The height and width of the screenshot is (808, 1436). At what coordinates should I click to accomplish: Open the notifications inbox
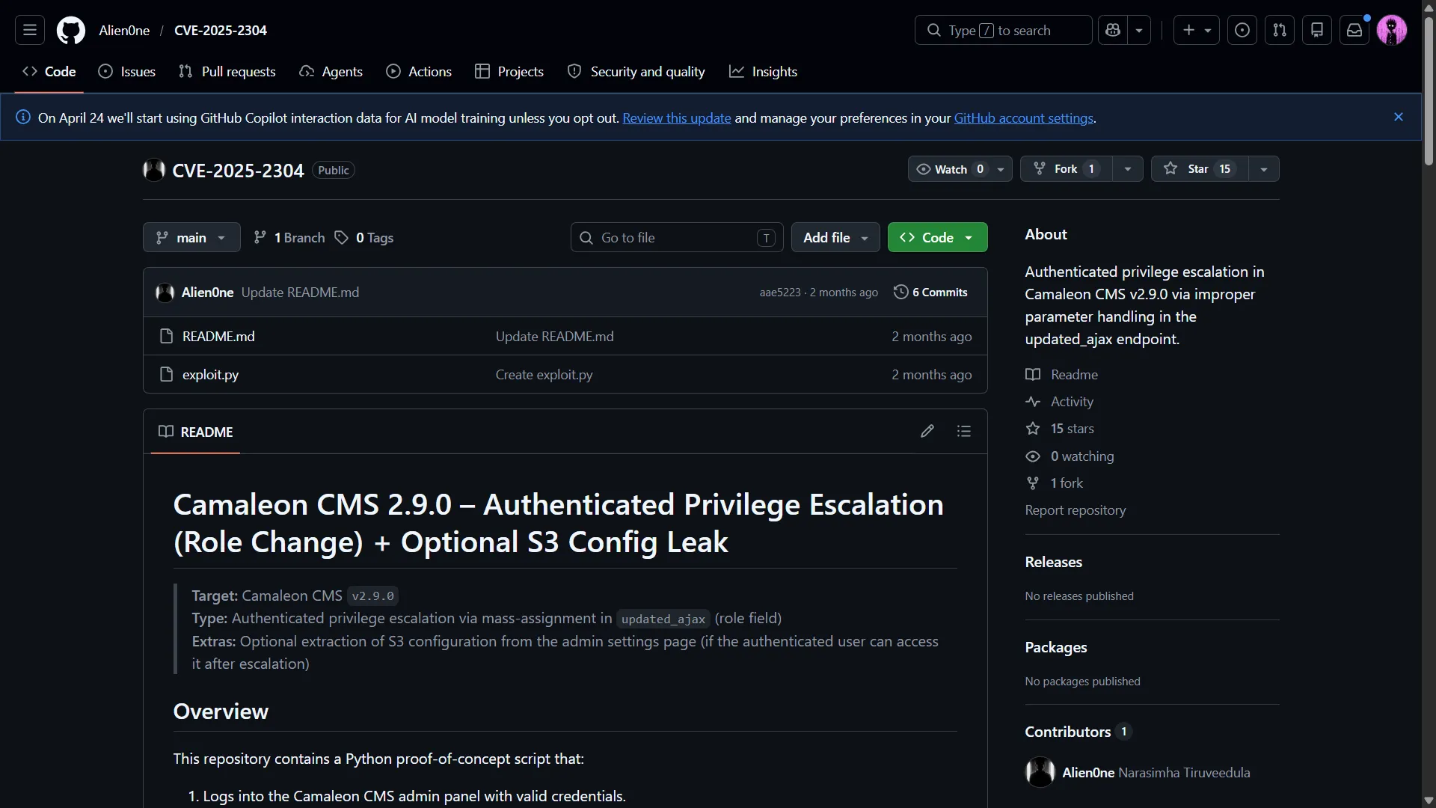tap(1354, 30)
